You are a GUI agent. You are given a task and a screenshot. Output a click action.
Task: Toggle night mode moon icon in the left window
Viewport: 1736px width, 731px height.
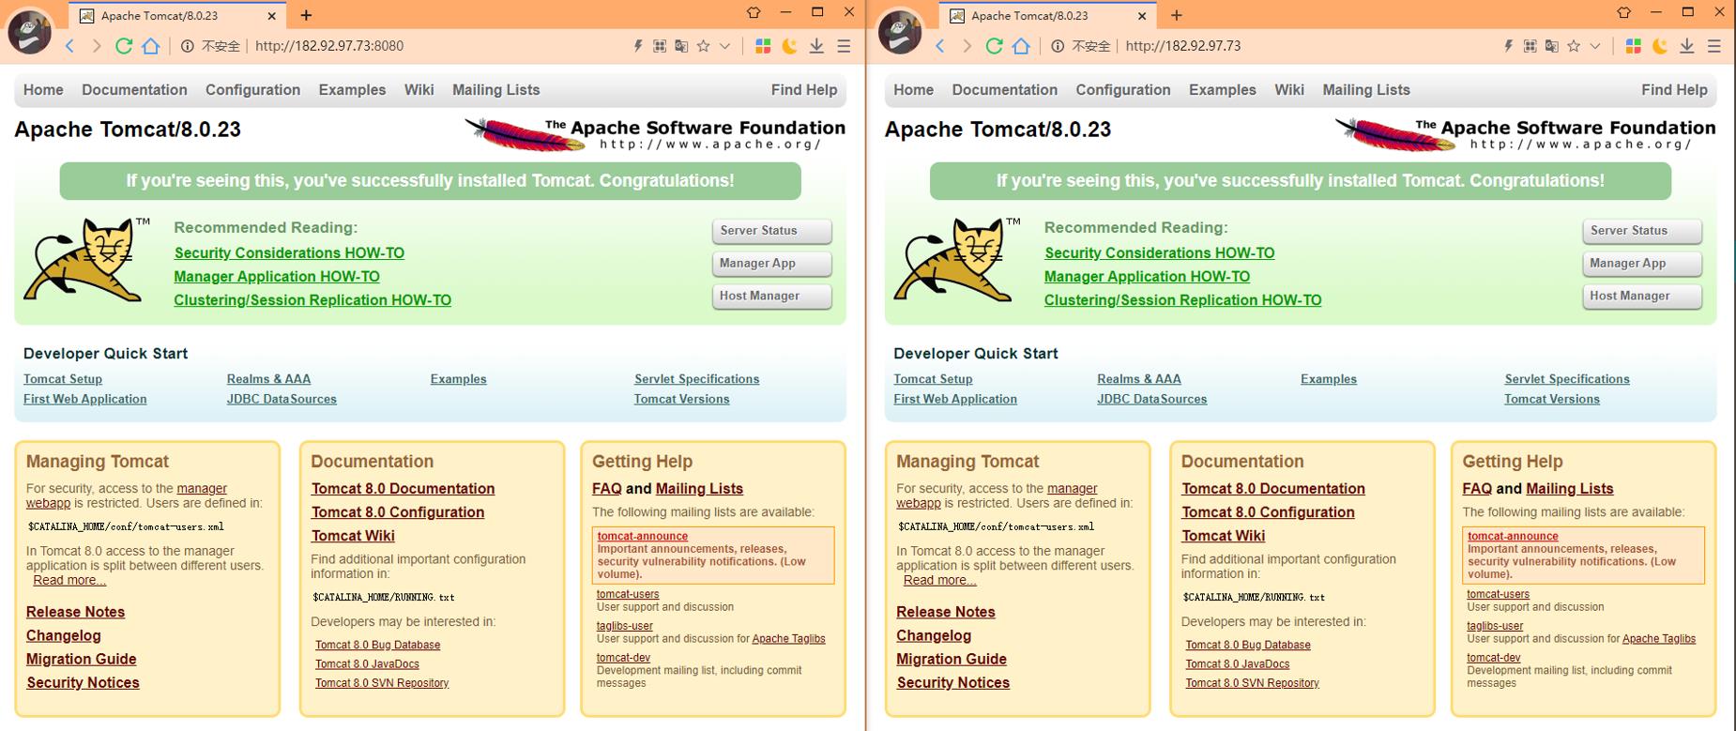[x=790, y=46]
